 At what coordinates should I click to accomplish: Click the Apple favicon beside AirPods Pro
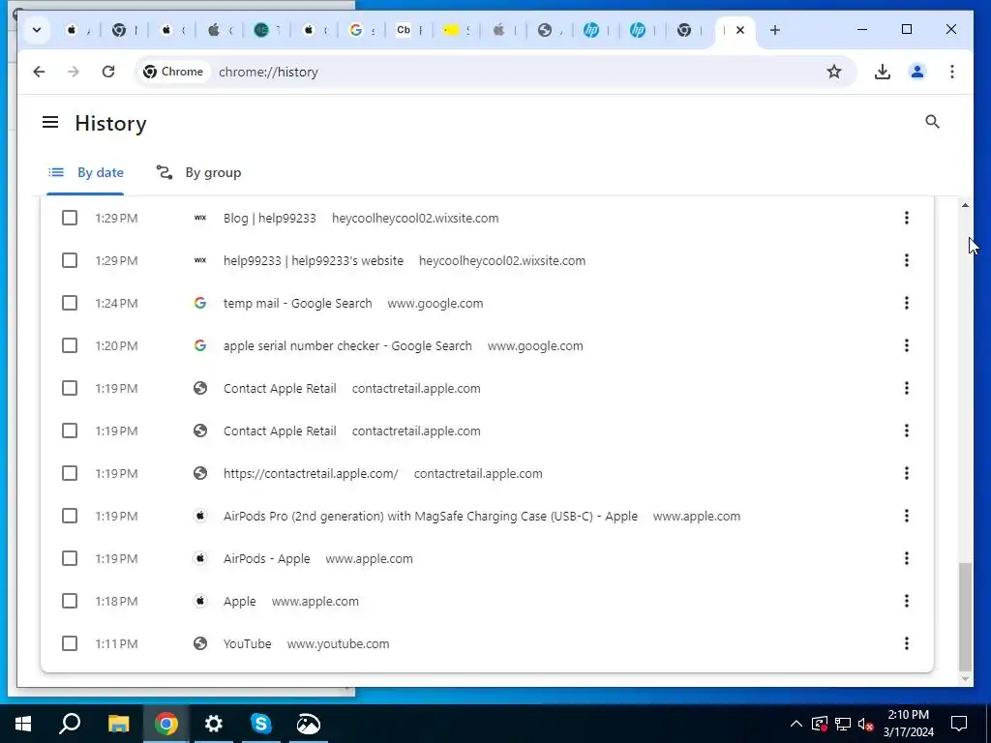click(200, 517)
